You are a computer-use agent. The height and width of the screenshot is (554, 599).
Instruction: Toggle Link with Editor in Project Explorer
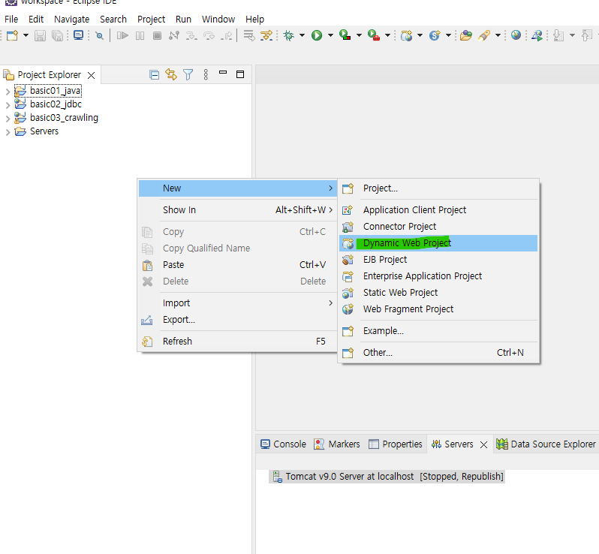[x=171, y=74]
